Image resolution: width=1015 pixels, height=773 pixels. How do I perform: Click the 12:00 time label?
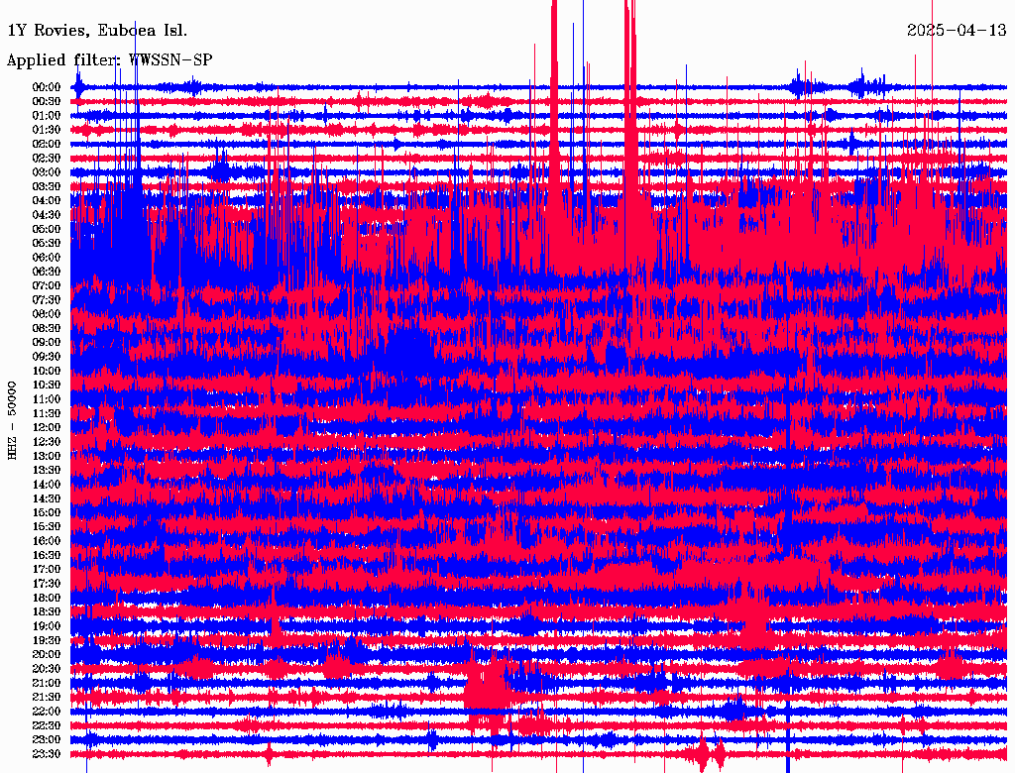47,427
